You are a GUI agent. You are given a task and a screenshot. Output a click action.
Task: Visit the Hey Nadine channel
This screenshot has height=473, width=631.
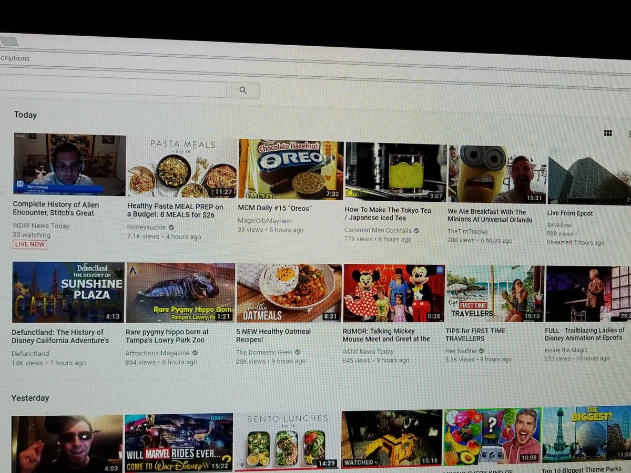461,351
